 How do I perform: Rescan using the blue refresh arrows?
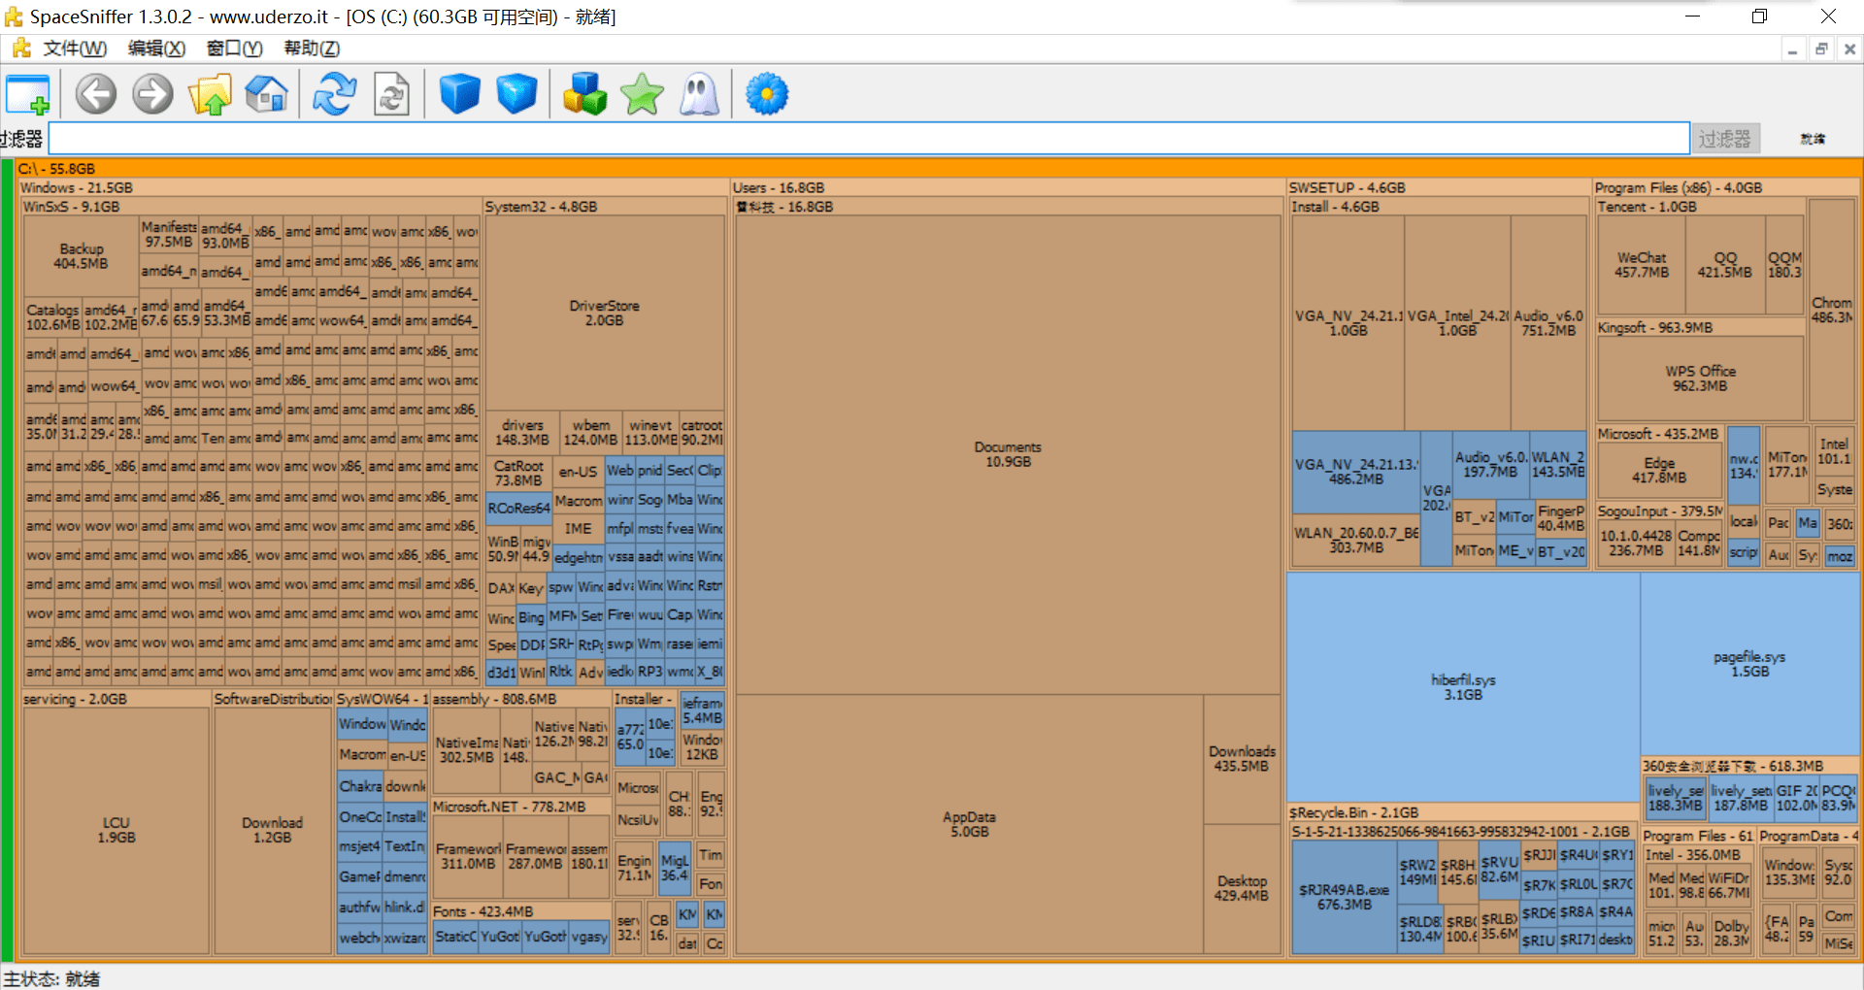[335, 95]
